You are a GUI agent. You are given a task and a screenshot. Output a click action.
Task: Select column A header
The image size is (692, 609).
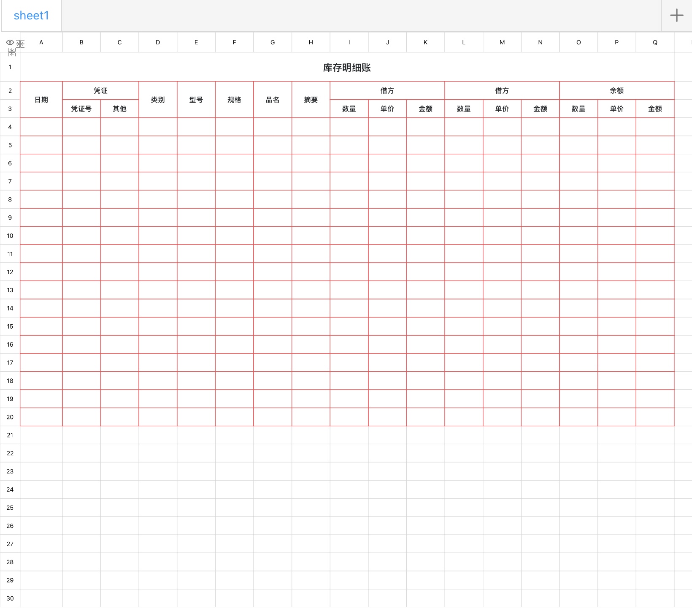(41, 42)
